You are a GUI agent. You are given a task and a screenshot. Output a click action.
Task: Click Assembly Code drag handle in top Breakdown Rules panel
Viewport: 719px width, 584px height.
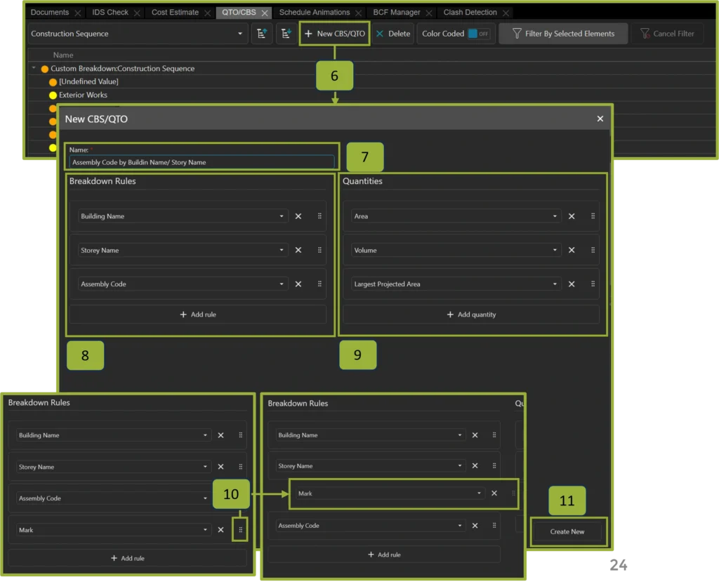[319, 284]
